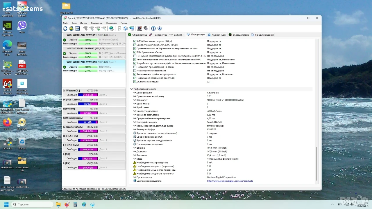This screenshot has height=209, width=372.
Task: Click the blue arrows update toolbar icon
Action: pyautogui.click(x=125, y=28)
